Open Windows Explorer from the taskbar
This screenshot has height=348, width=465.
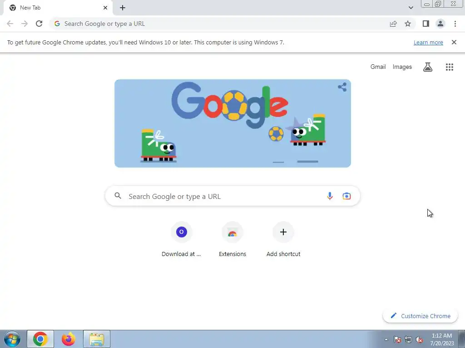[x=97, y=339]
